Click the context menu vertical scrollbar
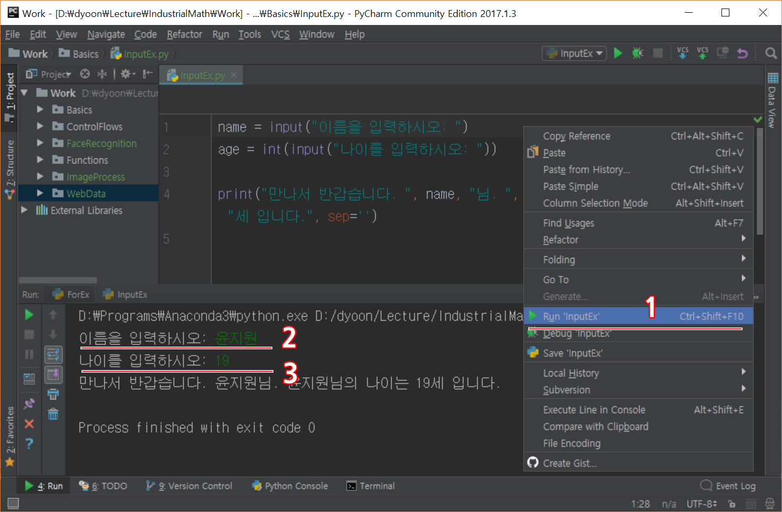 click(x=760, y=181)
